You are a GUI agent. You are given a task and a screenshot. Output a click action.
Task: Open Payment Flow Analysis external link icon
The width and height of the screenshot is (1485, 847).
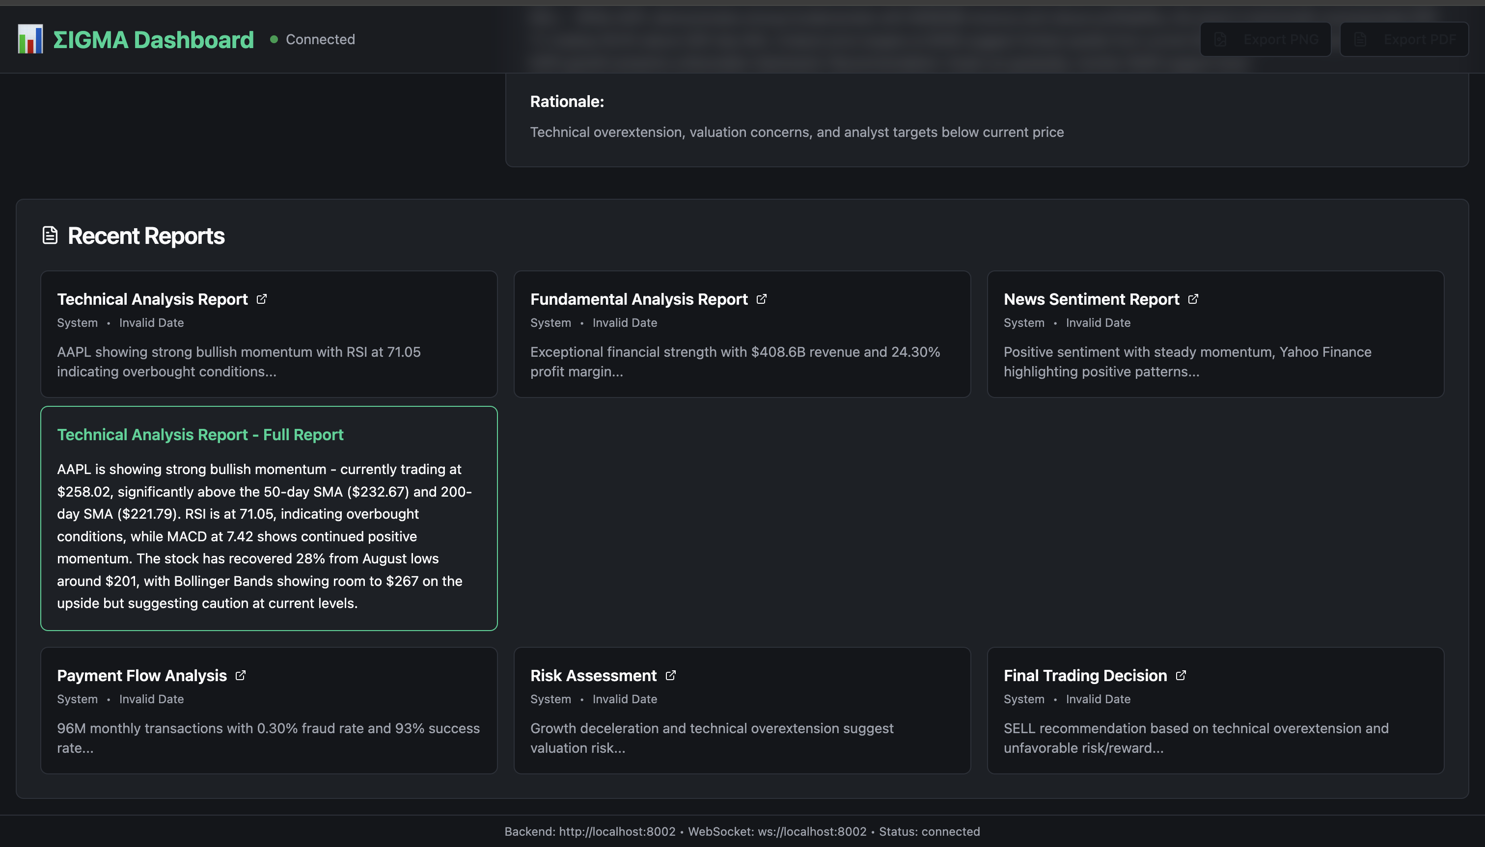coord(241,675)
